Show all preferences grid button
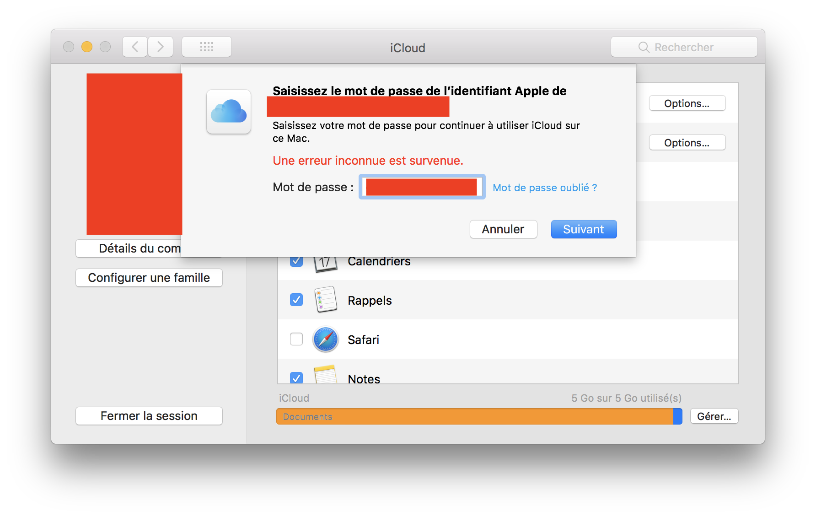816x517 pixels. click(207, 47)
